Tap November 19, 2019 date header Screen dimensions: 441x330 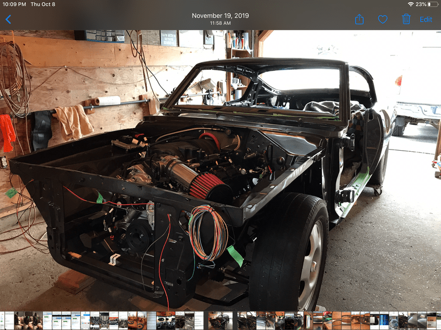220,15
